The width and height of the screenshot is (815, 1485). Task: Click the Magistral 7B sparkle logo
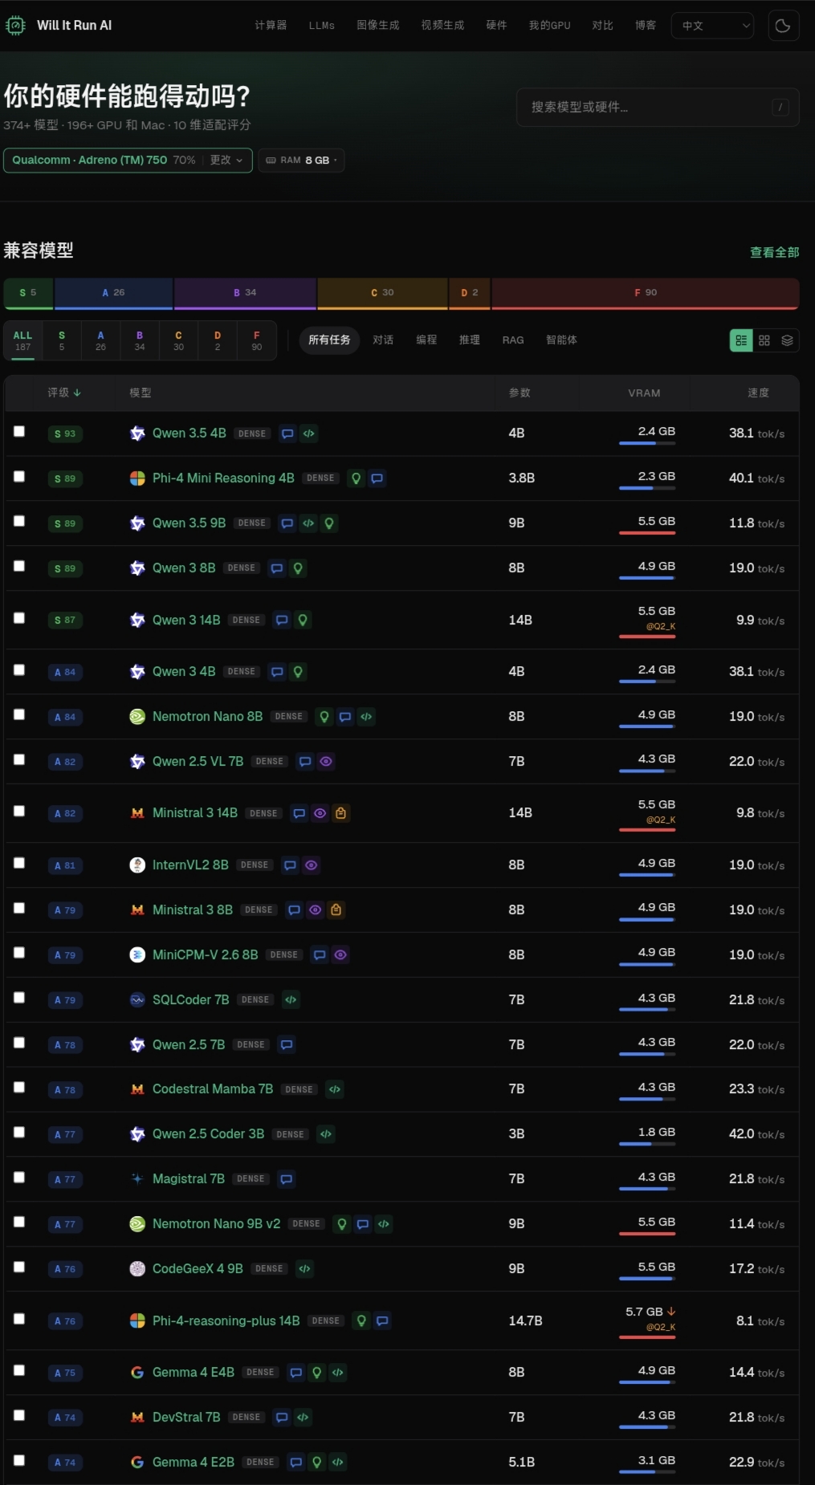pyautogui.click(x=137, y=1179)
